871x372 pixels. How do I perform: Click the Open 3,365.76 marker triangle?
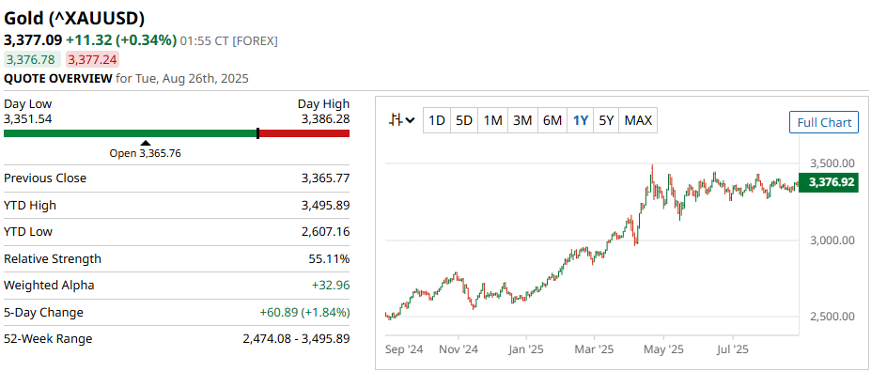(145, 143)
